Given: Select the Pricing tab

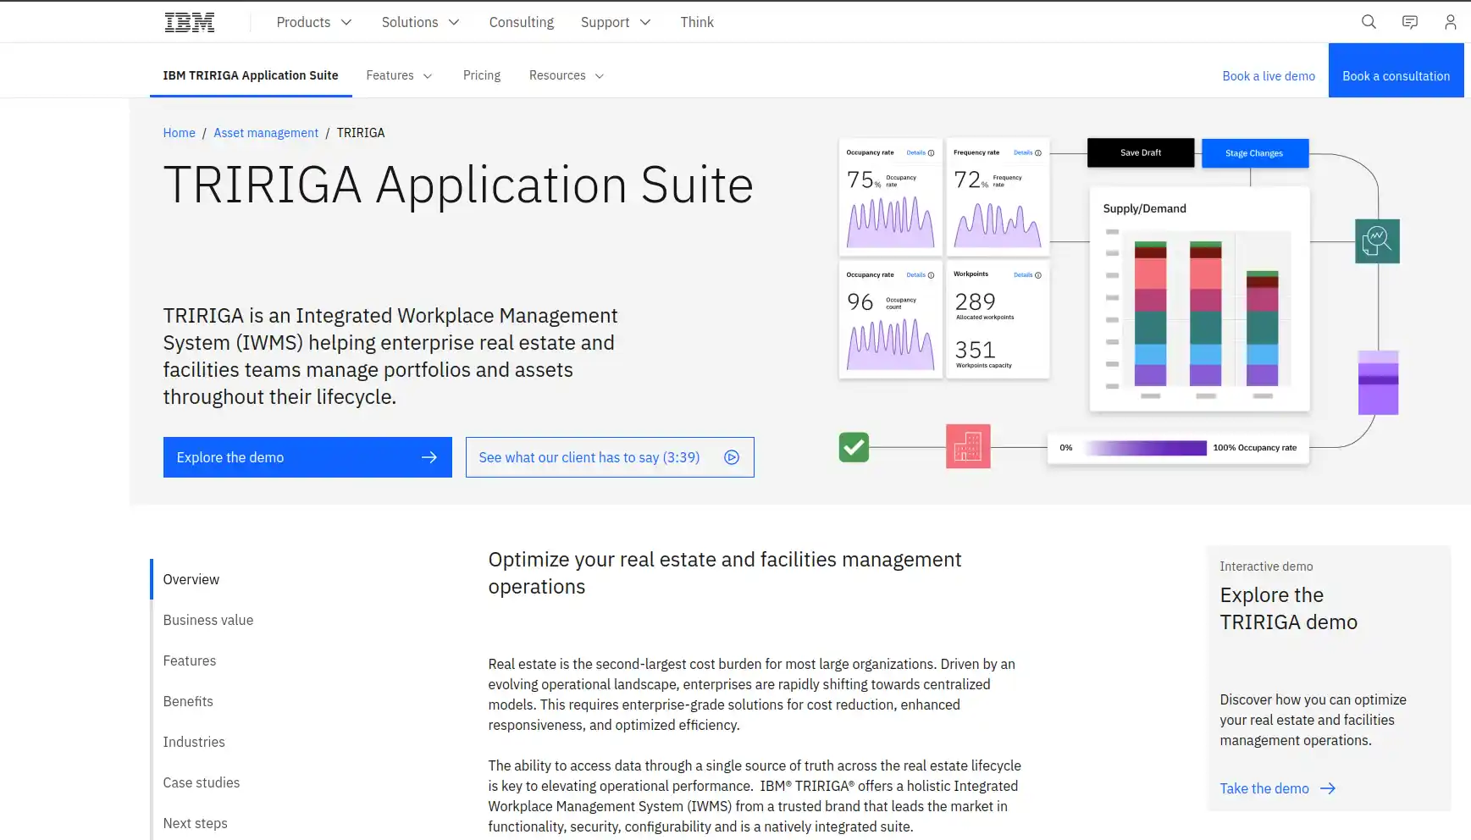Looking at the screenshot, I should click(482, 75).
